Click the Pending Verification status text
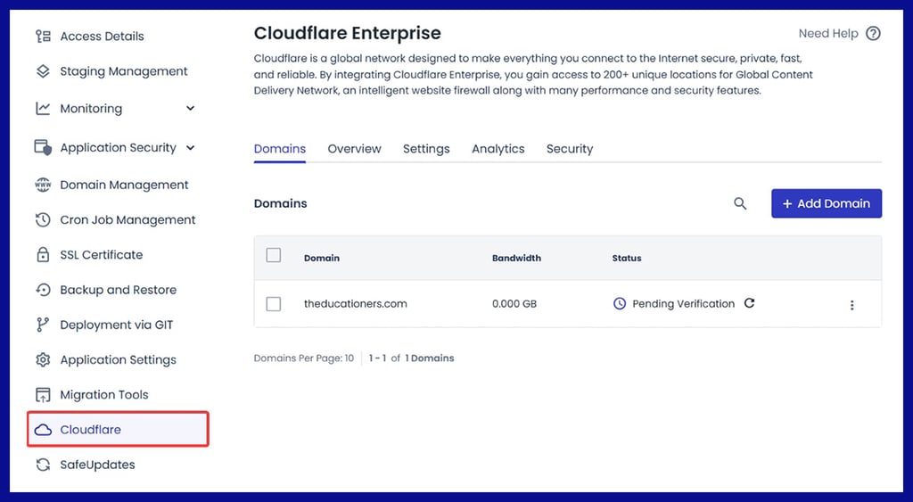This screenshot has height=502, width=913. 684,303
